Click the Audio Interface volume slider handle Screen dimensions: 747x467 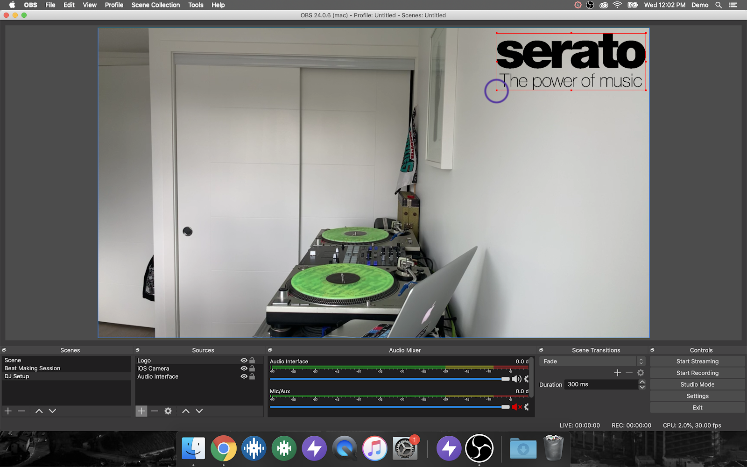pos(505,379)
